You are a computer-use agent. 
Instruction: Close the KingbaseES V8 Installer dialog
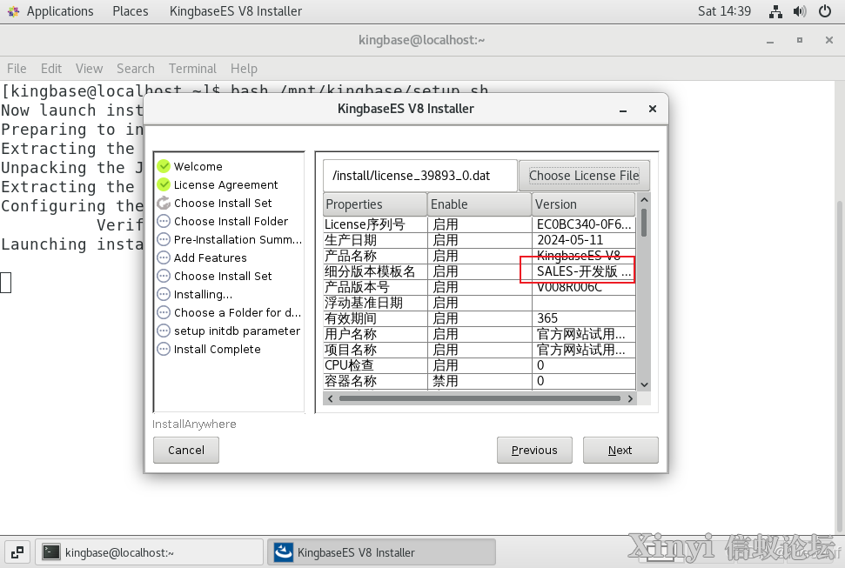[x=653, y=109]
